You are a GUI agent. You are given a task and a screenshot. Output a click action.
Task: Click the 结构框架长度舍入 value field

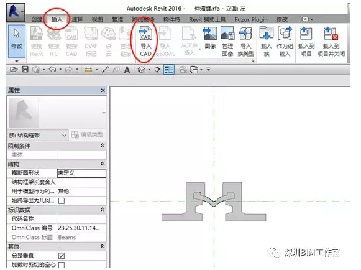(x=81, y=182)
